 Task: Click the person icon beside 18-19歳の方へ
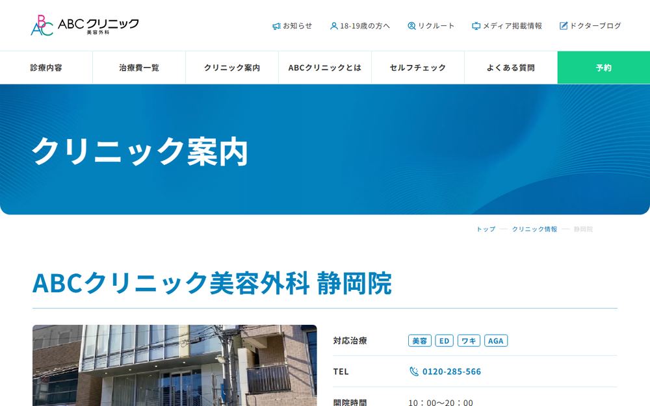pos(333,26)
